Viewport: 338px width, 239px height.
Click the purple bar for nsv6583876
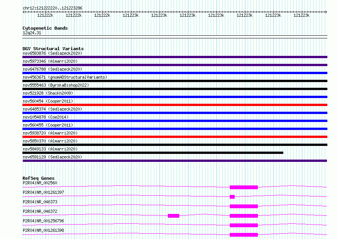point(175,57)
